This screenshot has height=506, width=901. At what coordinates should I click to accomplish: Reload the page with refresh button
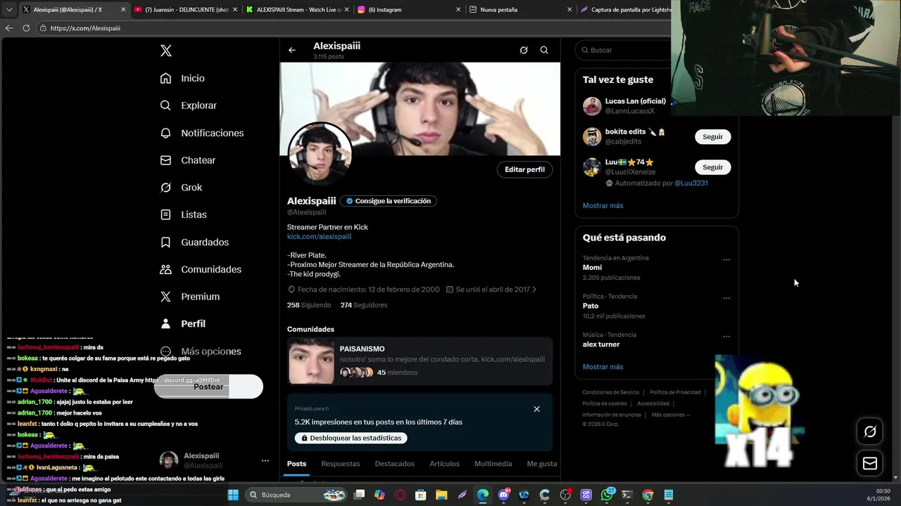[26, 28]
